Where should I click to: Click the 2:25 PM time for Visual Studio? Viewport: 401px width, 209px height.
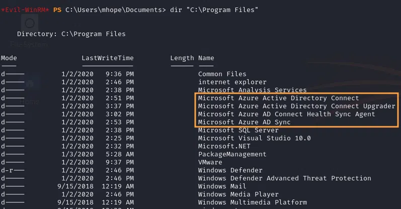(x=120, y=138)
